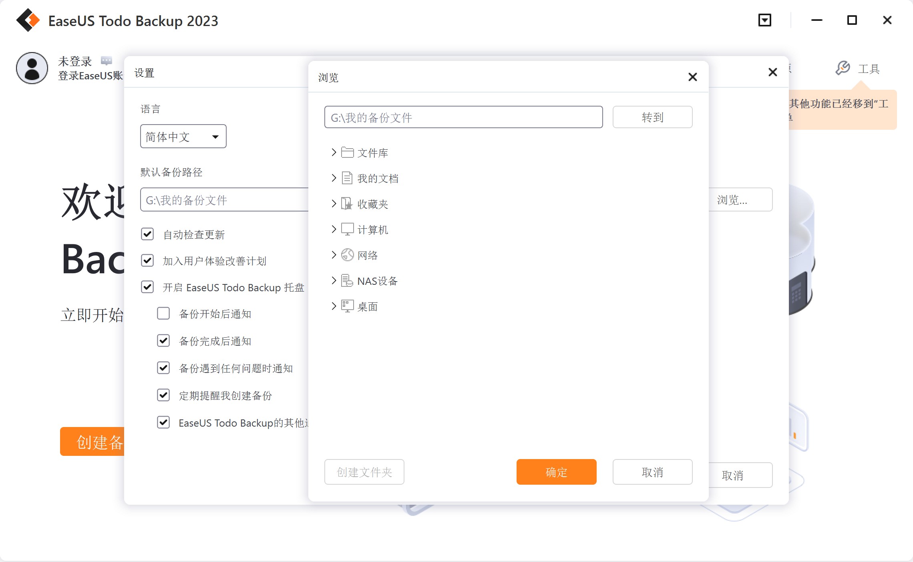The image size is (913, 562).
Task: Maximize the EaseUS window
Action: (852, 20)
